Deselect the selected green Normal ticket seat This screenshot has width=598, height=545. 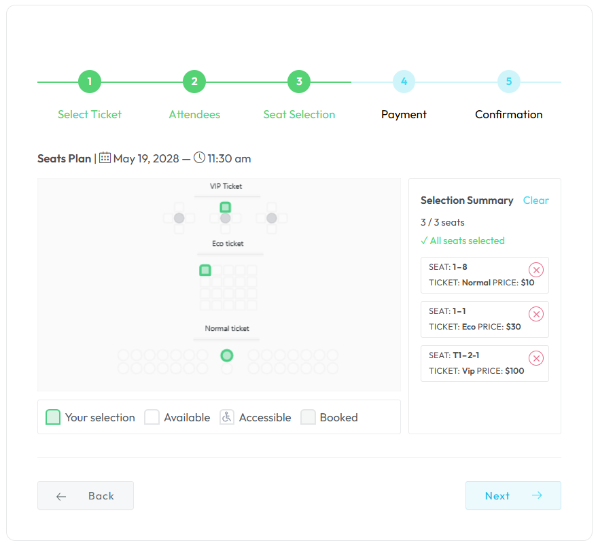[x=227, y=355]
